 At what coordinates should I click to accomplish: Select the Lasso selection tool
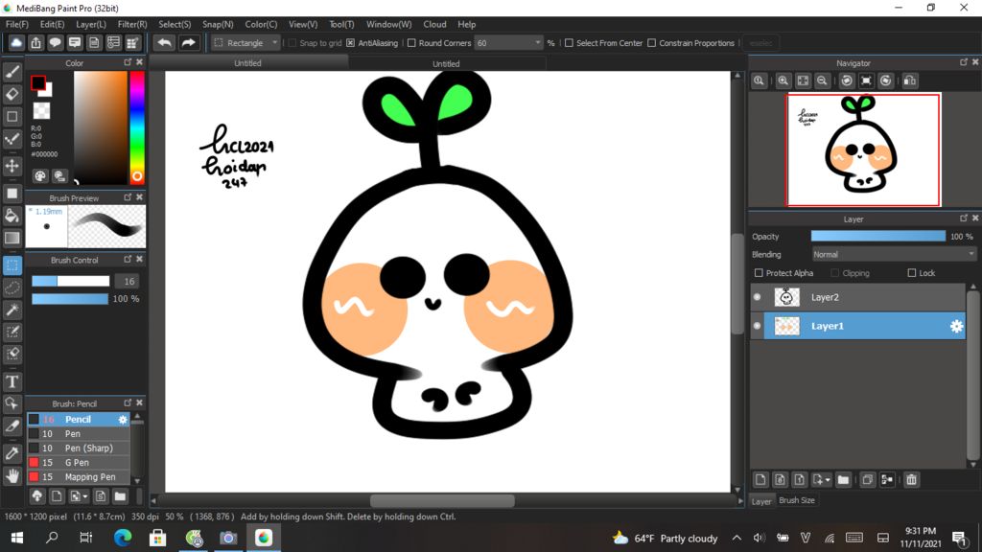click(x=12, y=287)
